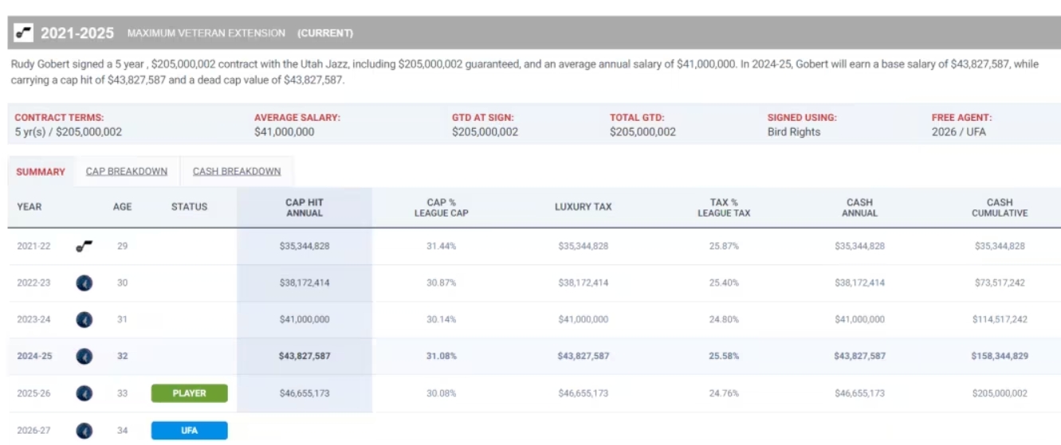Click the Timberwolves logo in 2024-25 row
The width and height of the screenshot is (1061, 445).
(x=84, y=356)
